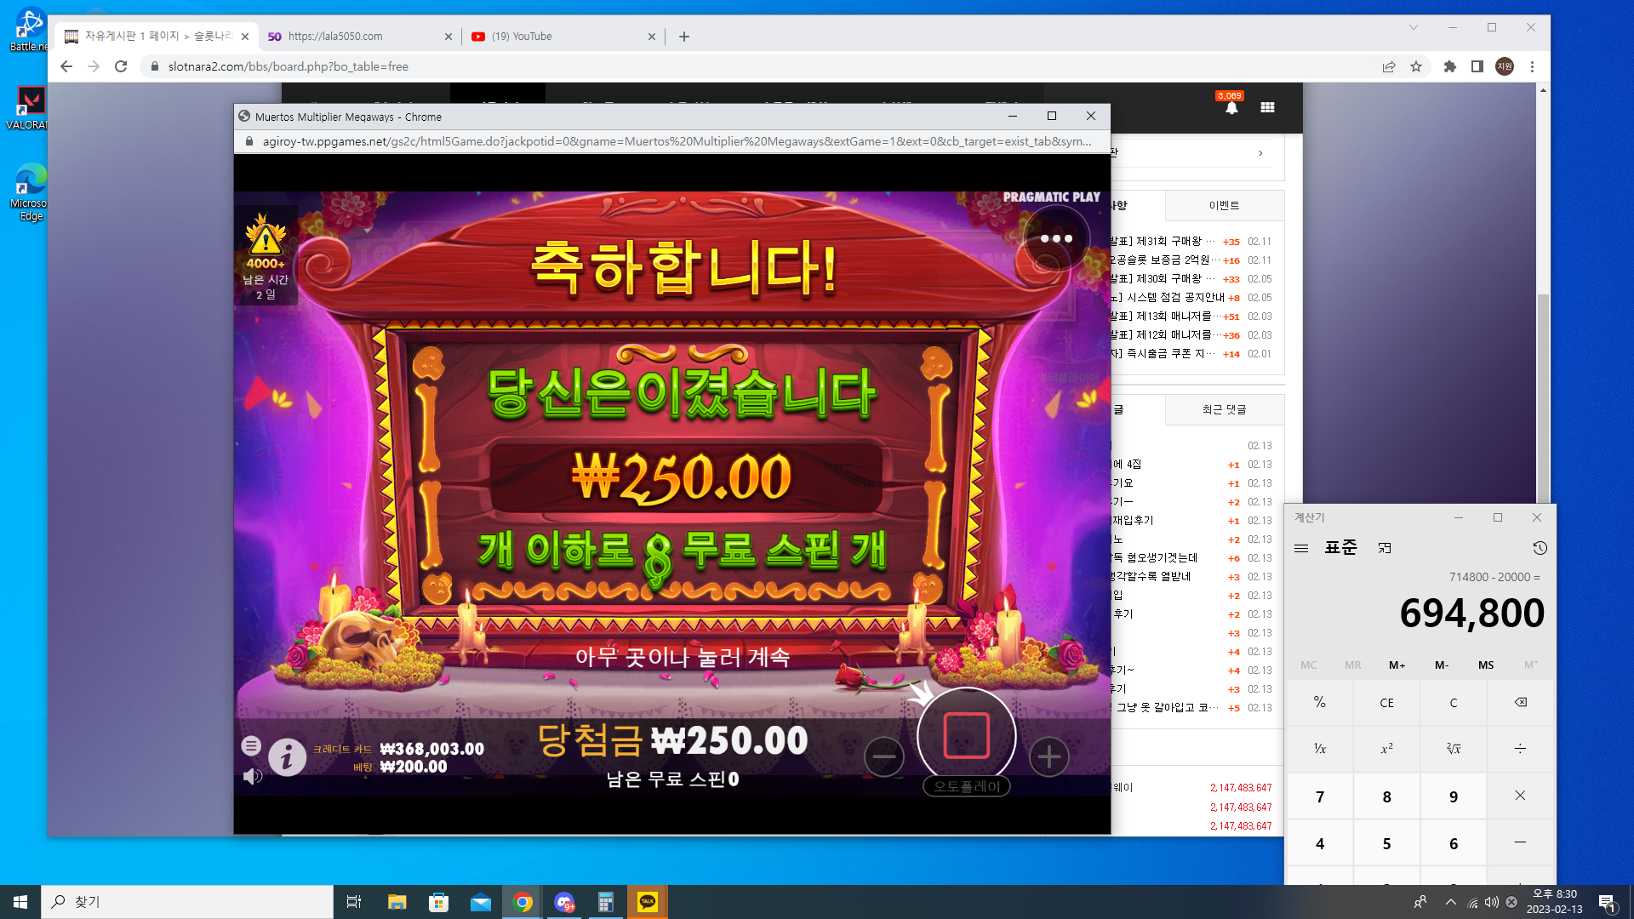Open Task View on taskbar

click(354, 902)
